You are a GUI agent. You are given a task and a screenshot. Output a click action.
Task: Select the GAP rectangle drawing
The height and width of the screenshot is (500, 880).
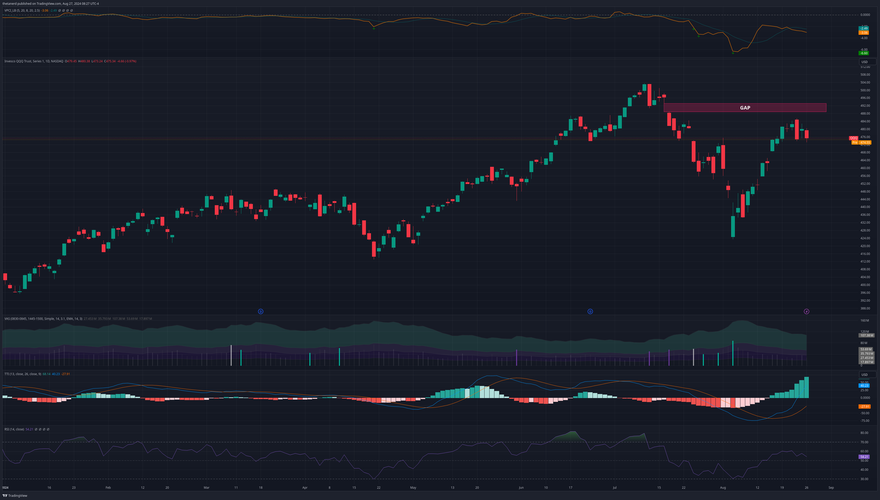point(745,108)
